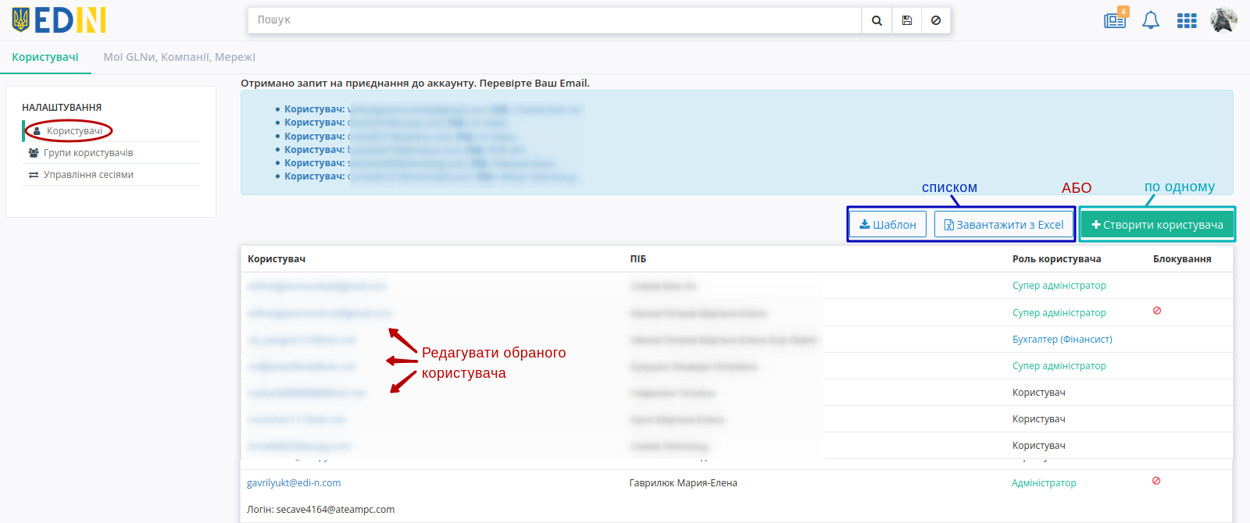The height and width of the screenshot is (523, 1250).
Task: Click the blocked icon for gavrilyukt user
Action: coord(1156,481)
